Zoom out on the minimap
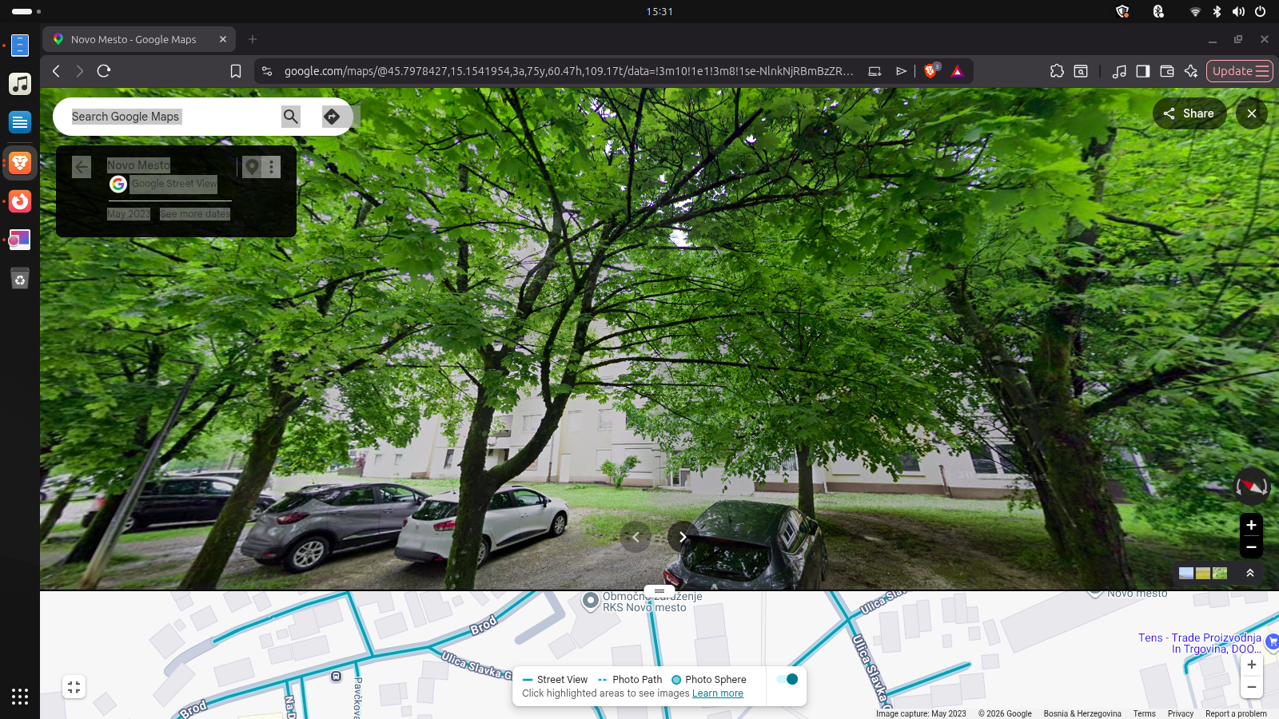Image resolution: width=1279 pixels, height=719 pixels. point(1252,687)
